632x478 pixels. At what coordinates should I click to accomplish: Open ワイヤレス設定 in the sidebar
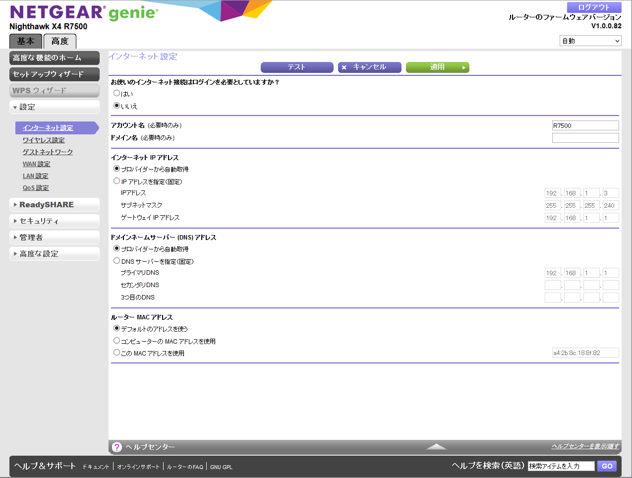(x=44, y=140)
